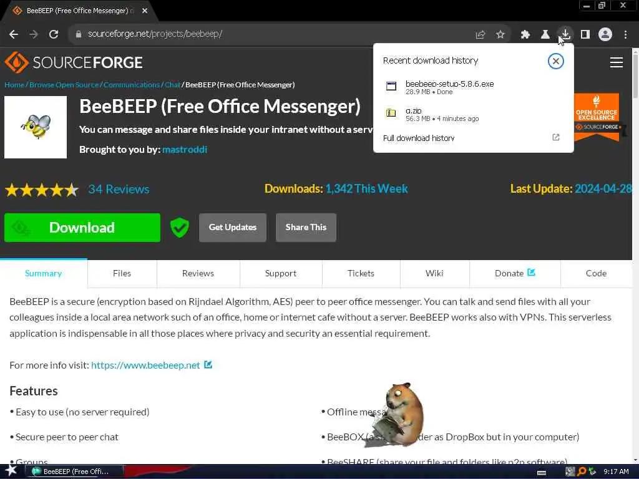Select BeeBEEP taskbar window button
The image size is (639, 479).
point(74,472)
